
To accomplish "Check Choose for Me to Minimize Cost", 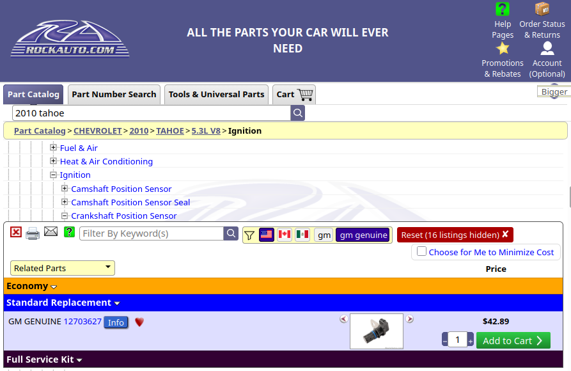I will 421,251.
